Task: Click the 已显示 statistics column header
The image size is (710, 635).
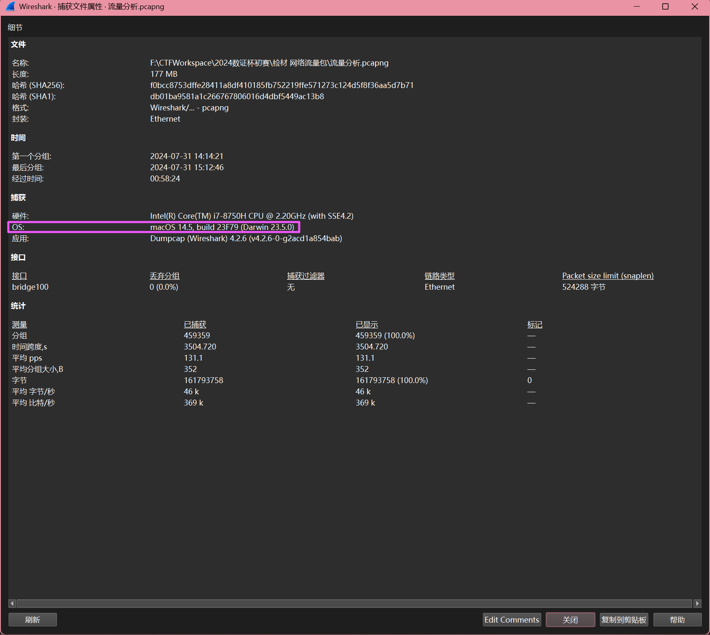Action: 367,325
